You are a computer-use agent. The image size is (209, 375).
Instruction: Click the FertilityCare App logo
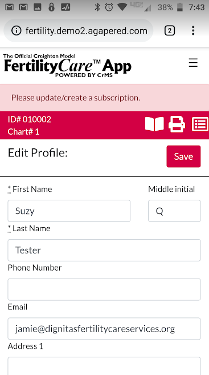pyautogui.click(x=68, y=66)
